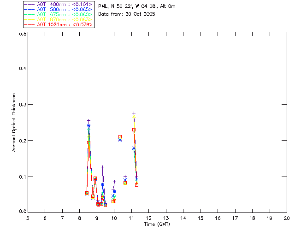Click the 12 tick label on time axis
Viewport: 295px width, 236px height.
[x=148, y=218]
